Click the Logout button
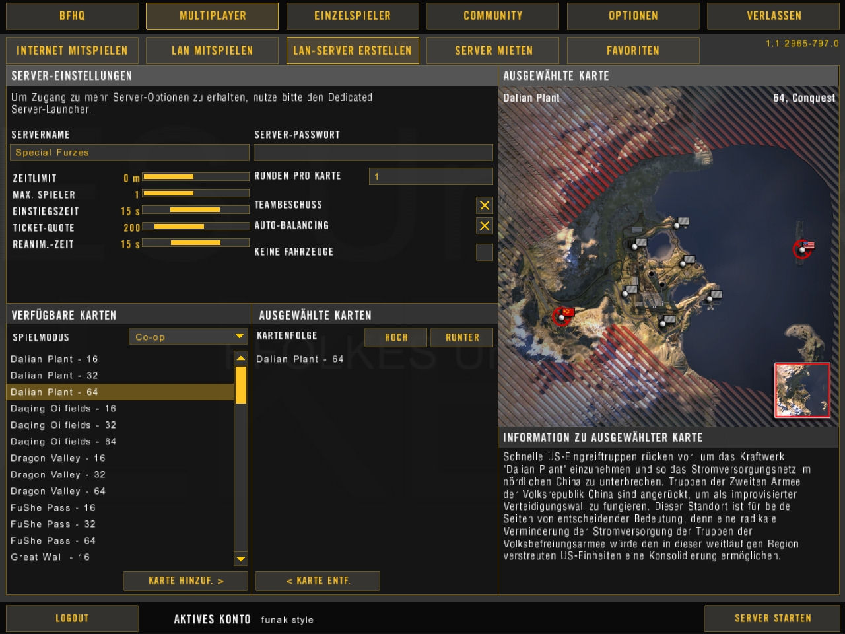The height and width of the screenshot is (634, 845). (x=72, y=619)
